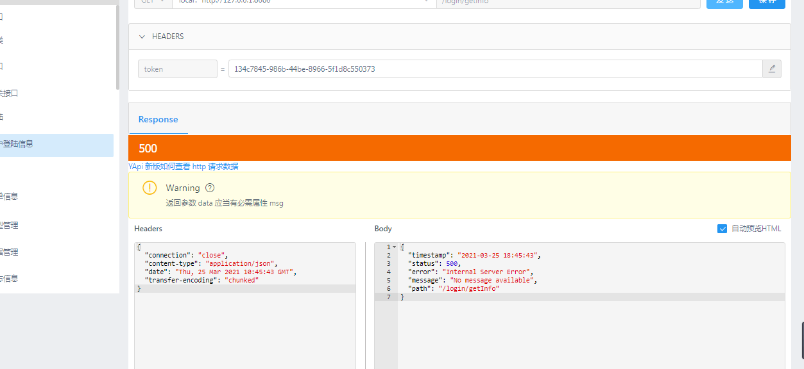804x369 pixels.
Task: Click the Headers panel label
Action: (148, 229)
